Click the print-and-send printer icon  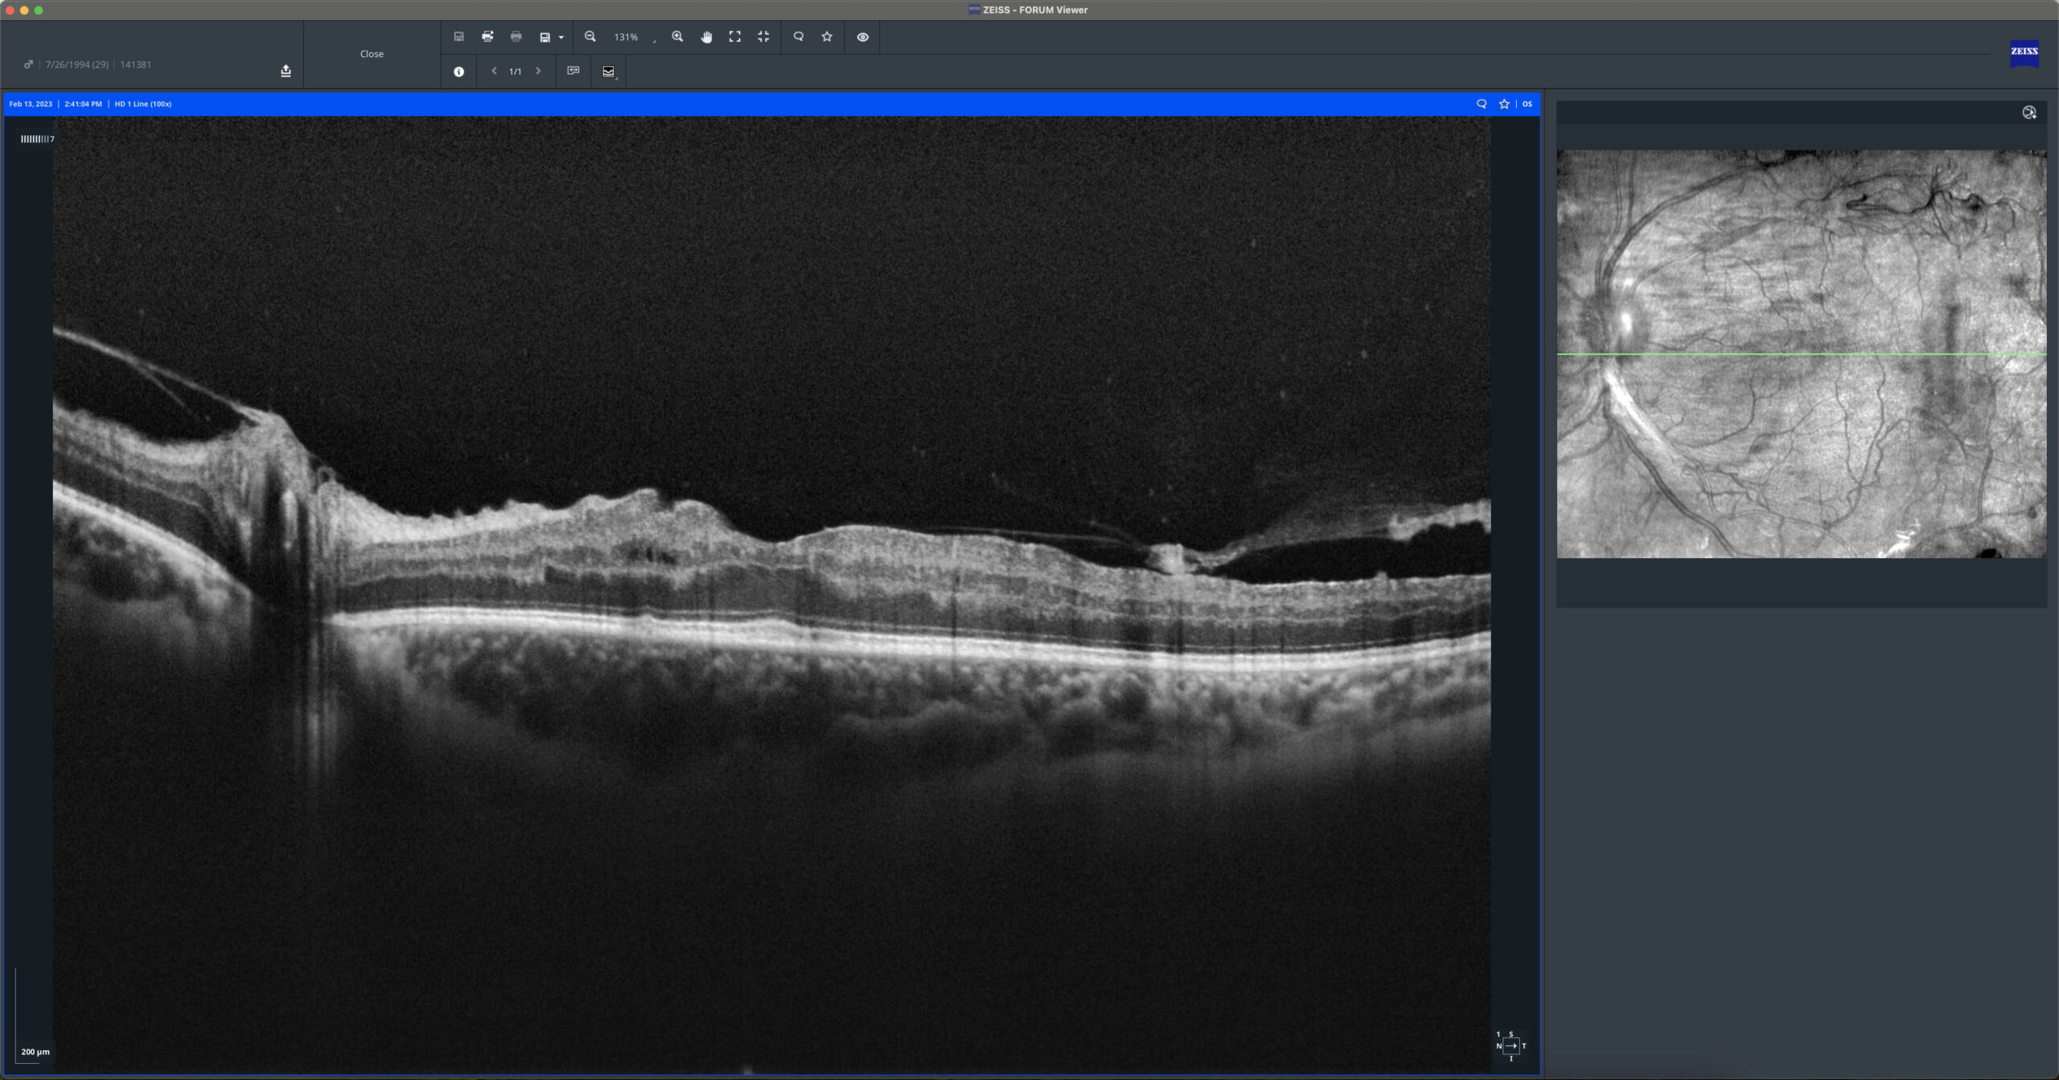pos(487,37)
